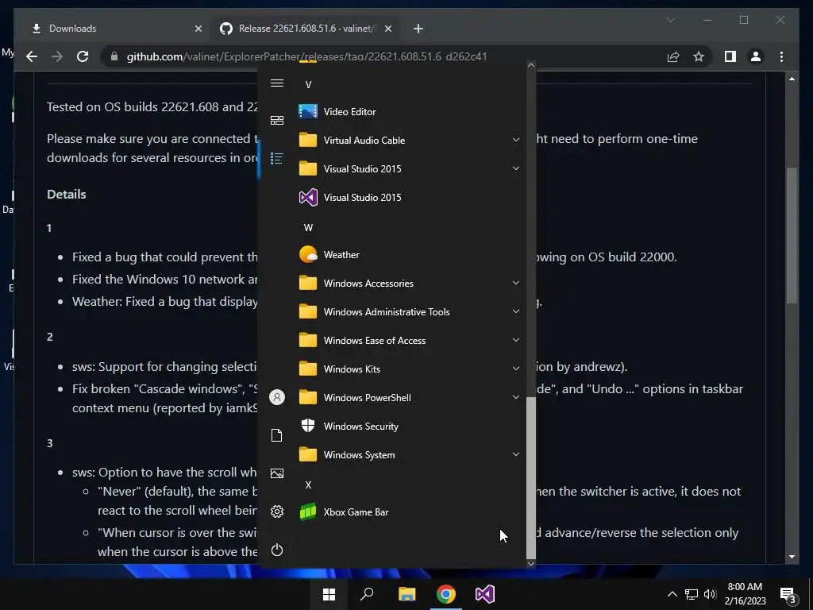The image size is (813, 610).
Task: Switch to Chrome on the taskbar
Action: pyautogui.click(x=446, y=594)
